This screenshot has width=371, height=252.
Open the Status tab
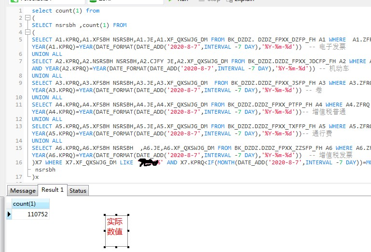[x=78, y=190]
